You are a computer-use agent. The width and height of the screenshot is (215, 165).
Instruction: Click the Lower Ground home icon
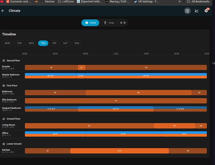click(4, 144)
